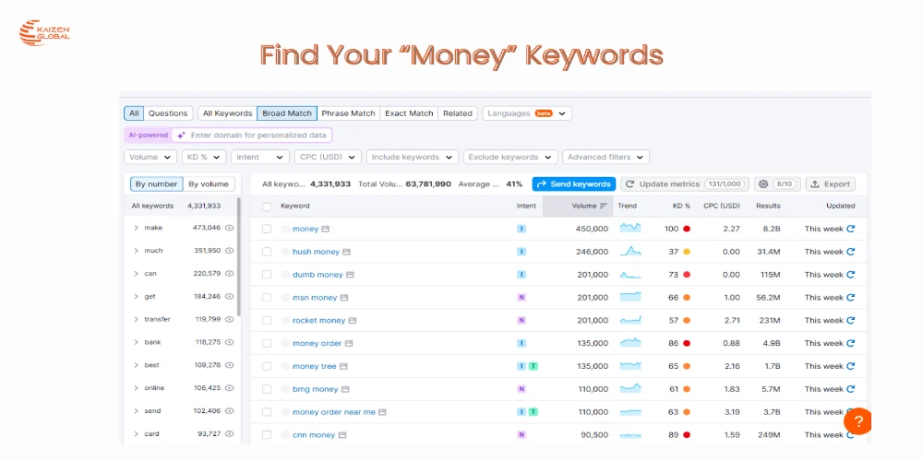Screen dimensions: 923x461
Task: Refresh metrics for hush money row
Action: (851, 252)
